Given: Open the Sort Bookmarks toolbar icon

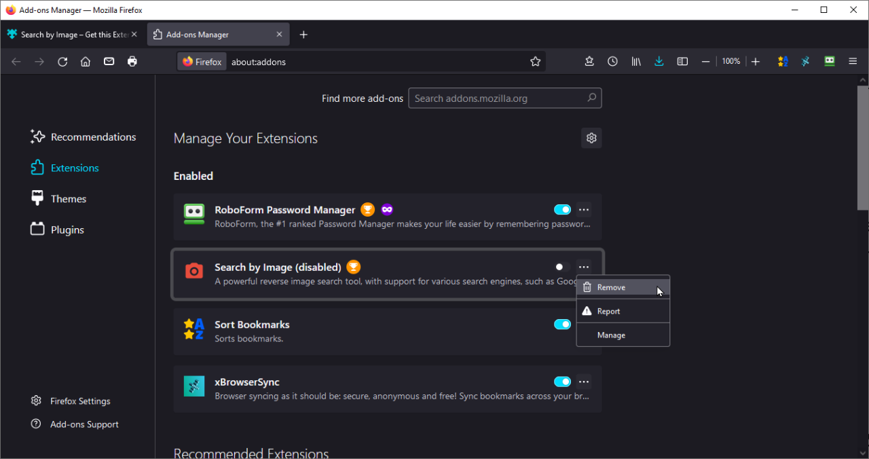Looking at the screenshot, I should (x=782, y=61).
